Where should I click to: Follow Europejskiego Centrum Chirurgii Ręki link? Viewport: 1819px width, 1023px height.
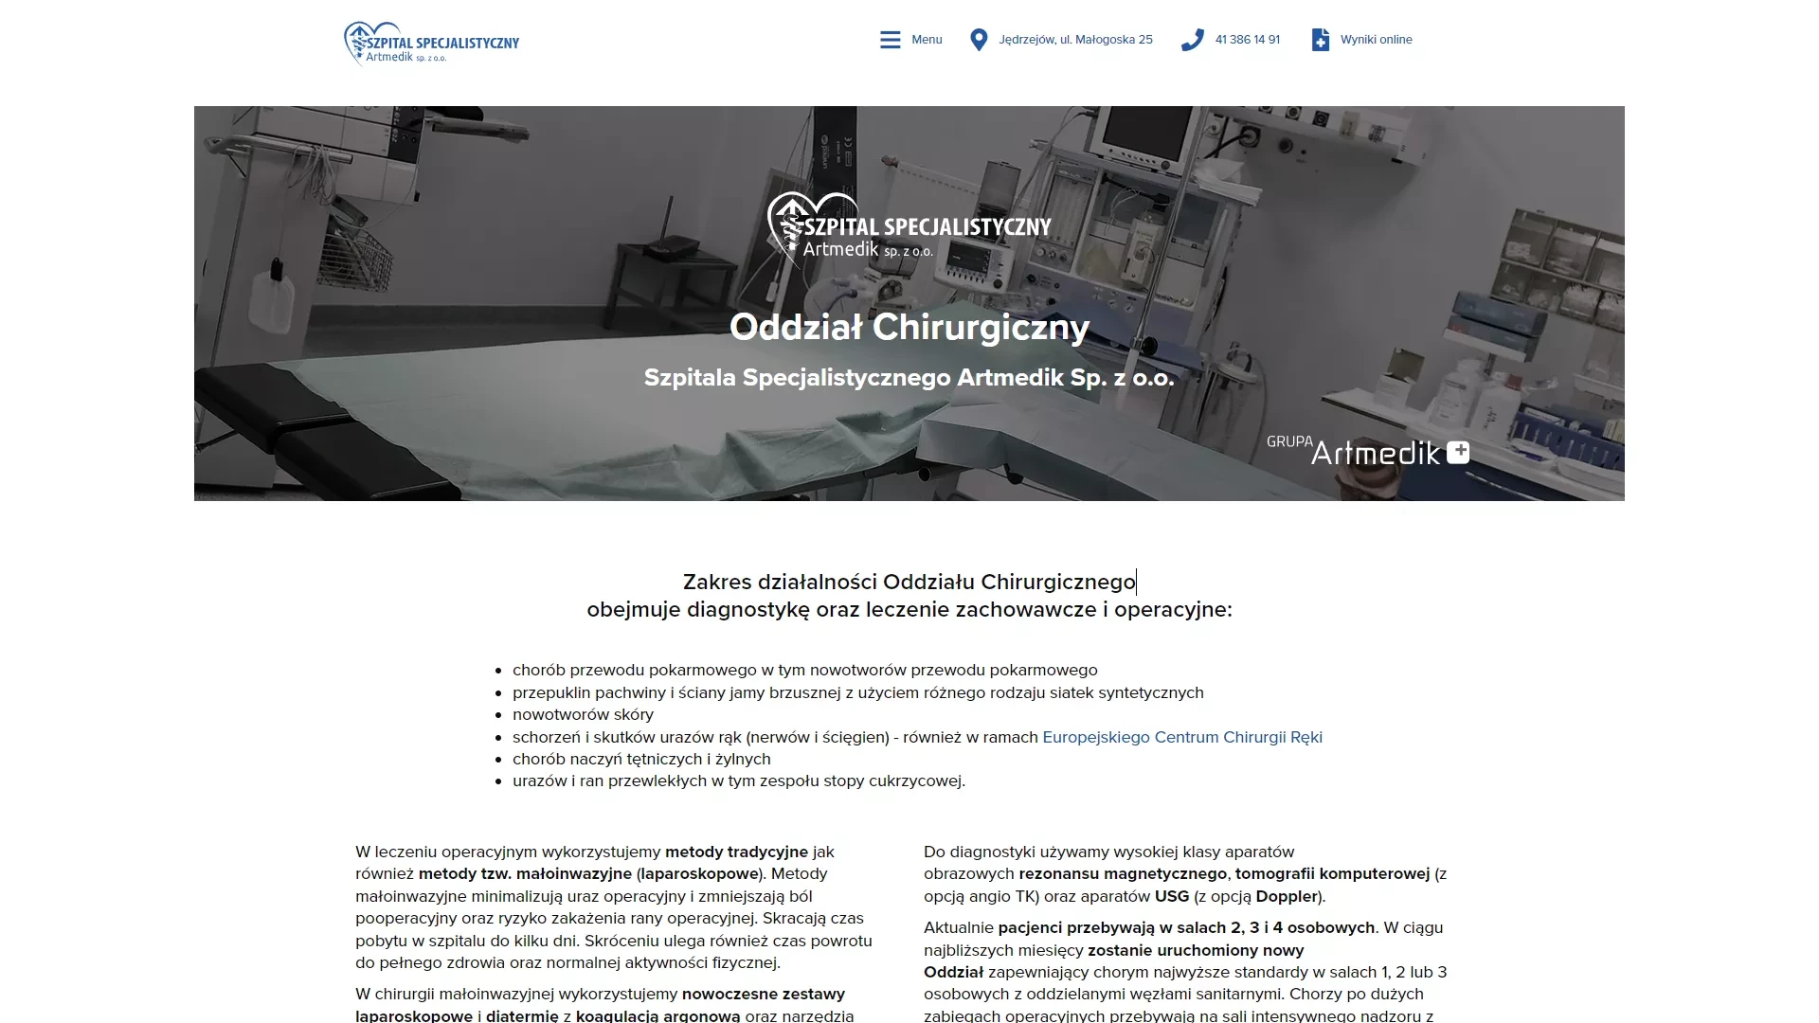[x=1181, y=737]
